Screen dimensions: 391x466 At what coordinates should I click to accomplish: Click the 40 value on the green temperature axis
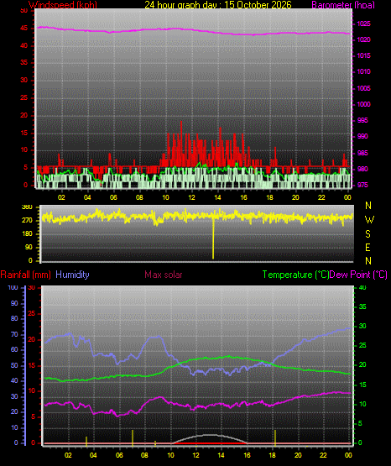tap(362, 288)
